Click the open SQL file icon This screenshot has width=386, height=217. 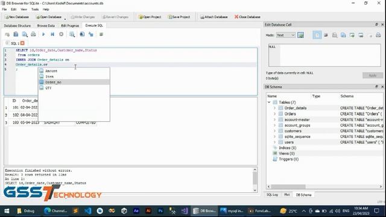point(16,34)
